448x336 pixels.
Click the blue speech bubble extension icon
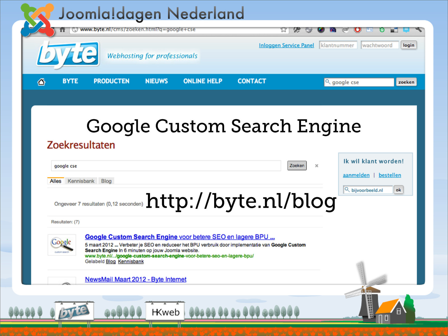pyautogui.click(x=406, y=29)
